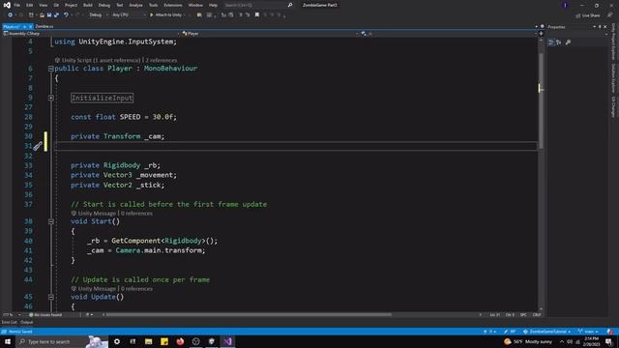Image resolution: width=619 pixels, height=348 pixels.
Task: Click the horizontal scrollbar in editor
Action: point(249,315)
